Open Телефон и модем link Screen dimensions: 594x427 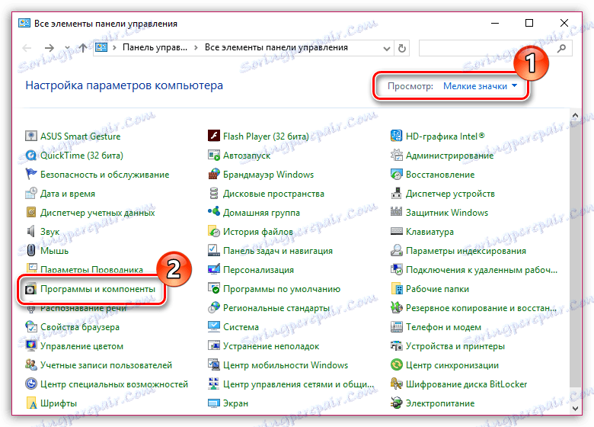(443, 327)
